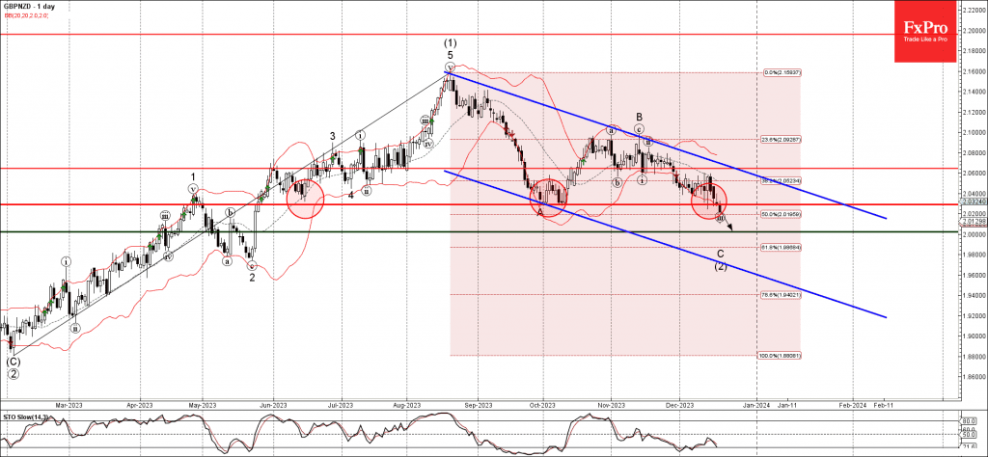Click the wave B label

pyautogui.click(x=639, y=118)
